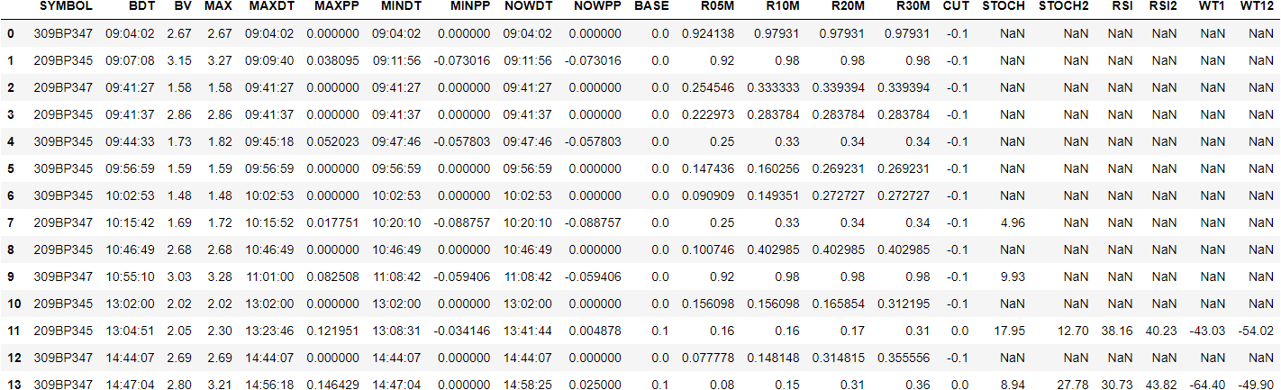Click the BV column header
The image size is (1281, 390).
183,6
